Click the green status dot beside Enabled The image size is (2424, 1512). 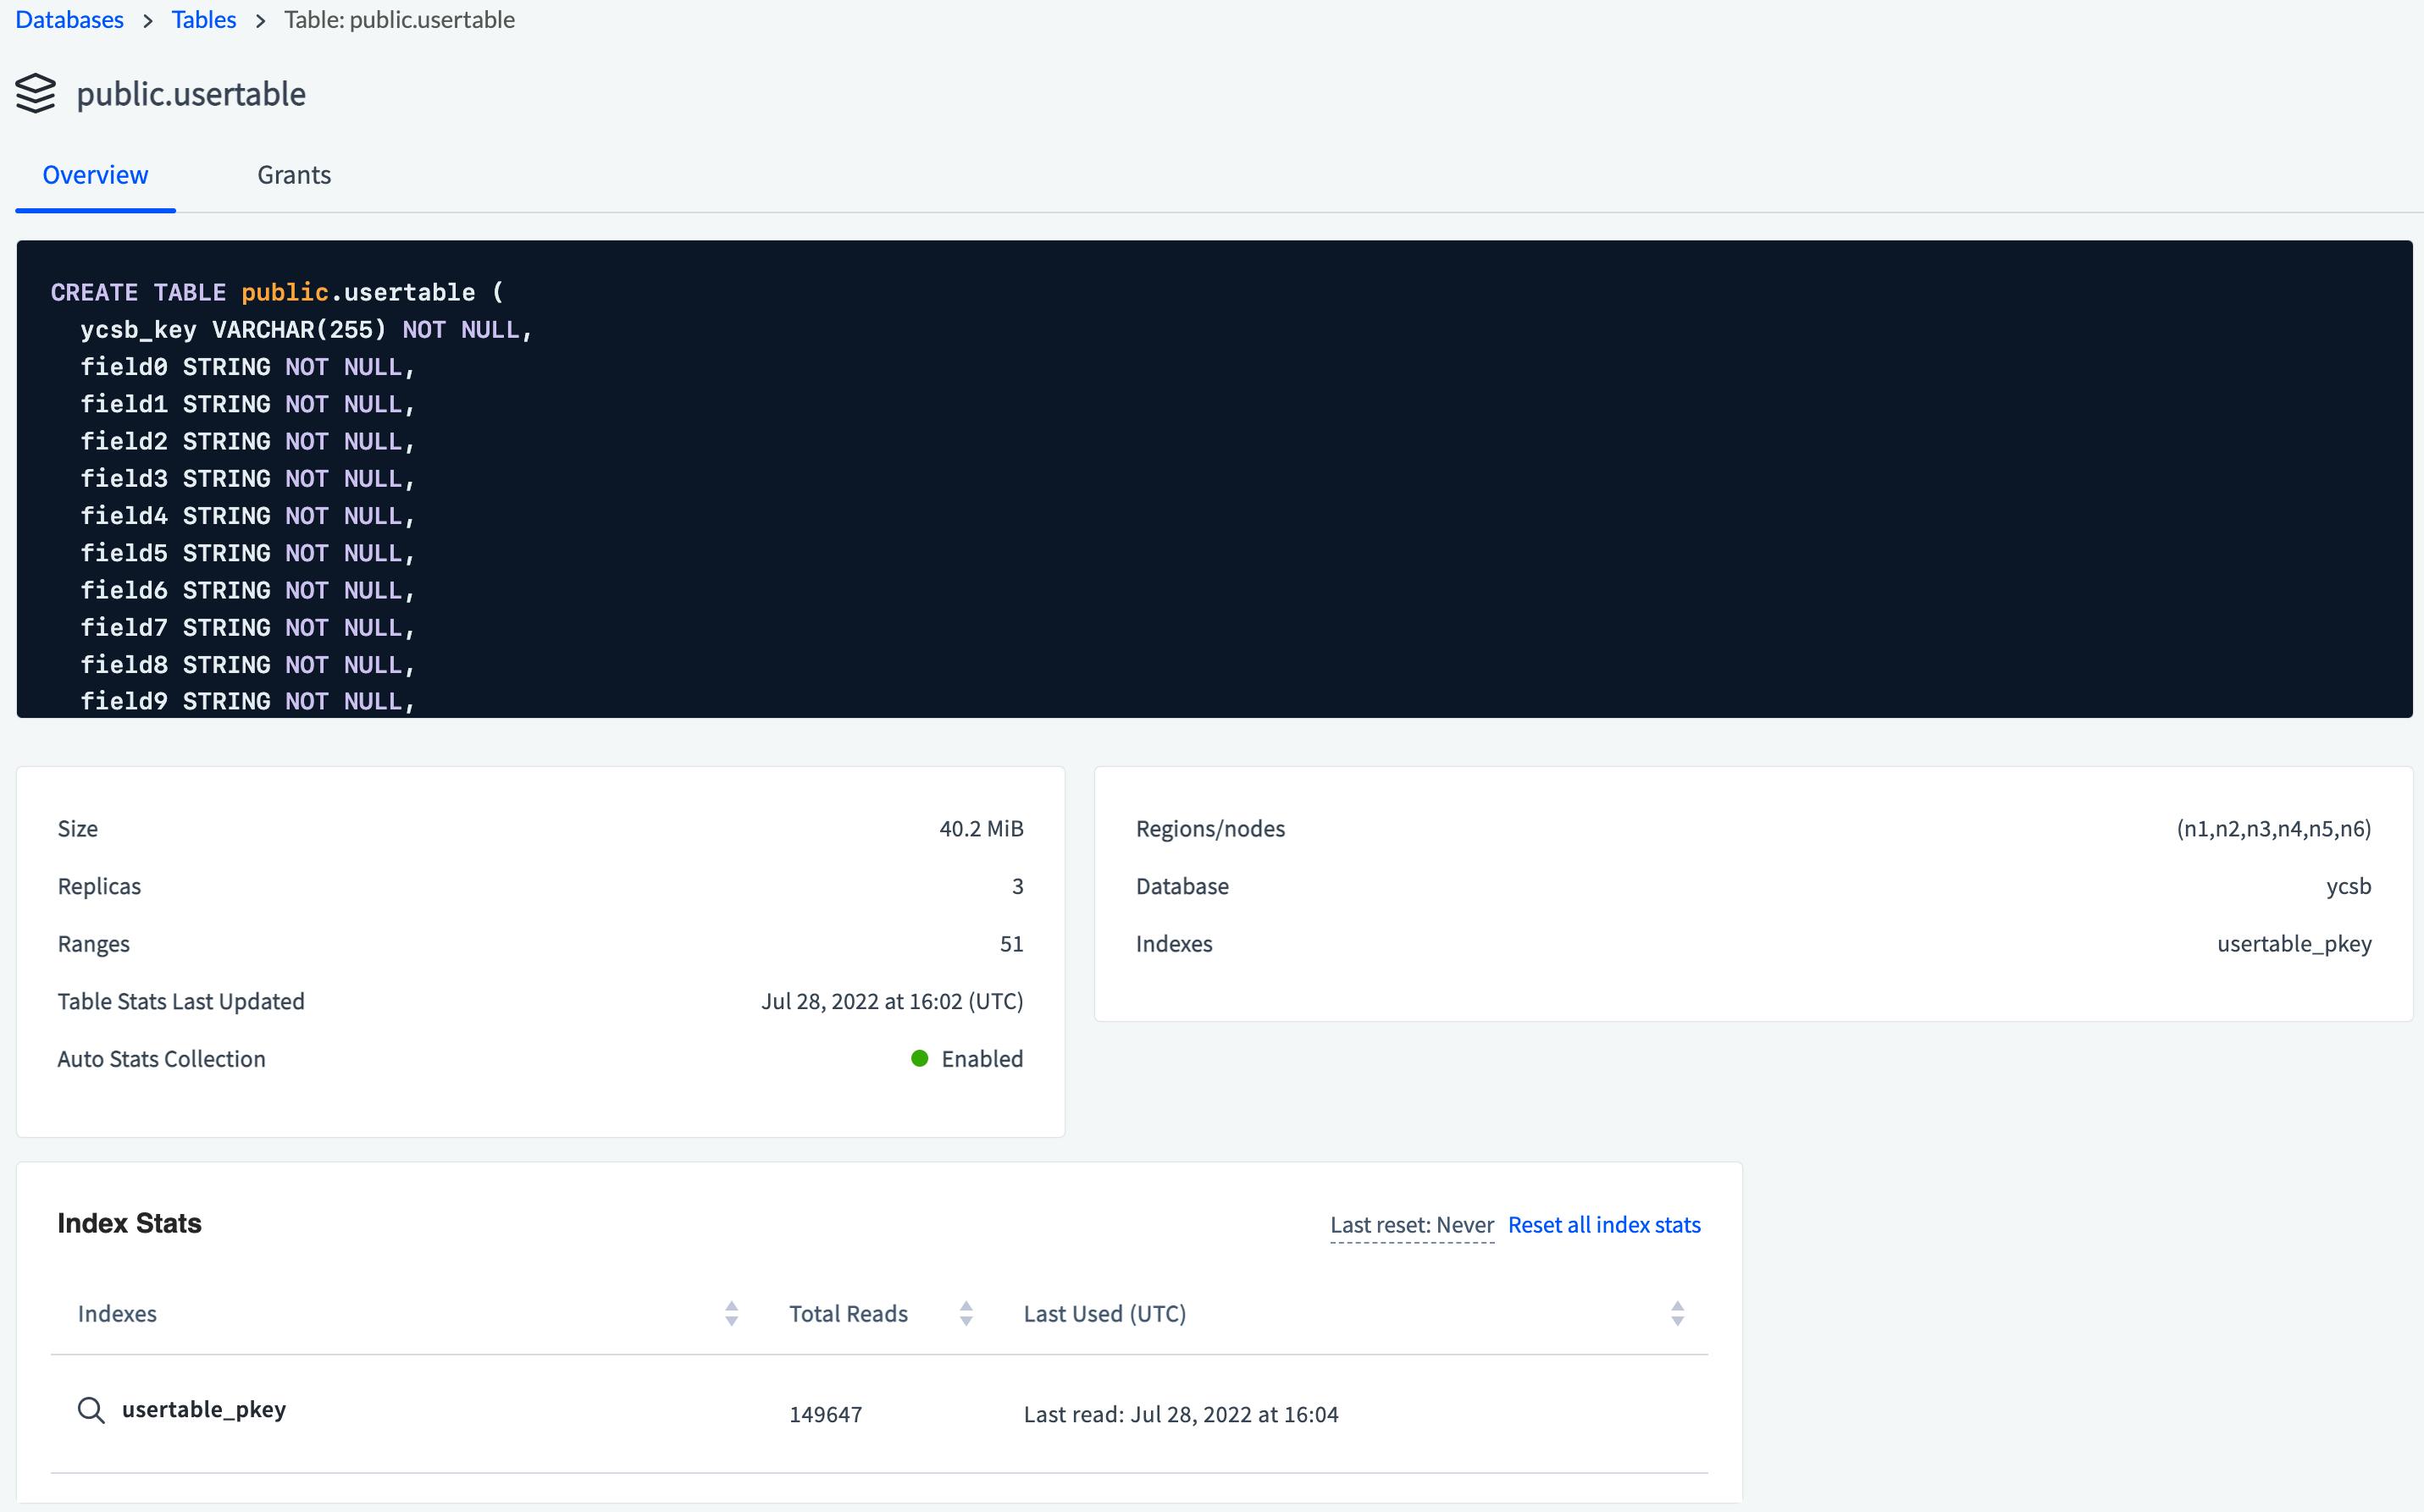[x=920, y=1058]
